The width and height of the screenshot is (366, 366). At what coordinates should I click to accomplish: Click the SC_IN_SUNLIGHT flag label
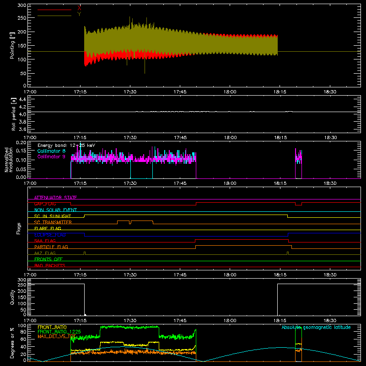[x=53, y=216]
